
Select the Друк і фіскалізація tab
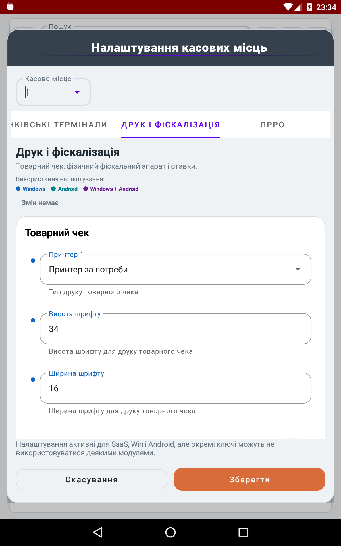(170, 125)
